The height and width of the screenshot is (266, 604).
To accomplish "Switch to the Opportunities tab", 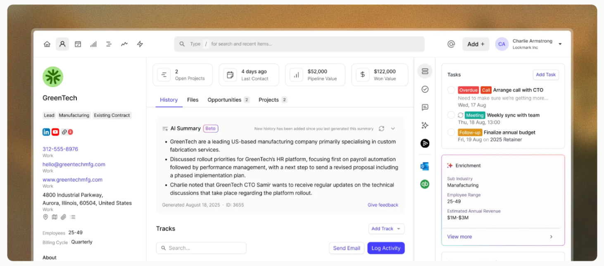I will pyautogui.click(x=228, y=100).
